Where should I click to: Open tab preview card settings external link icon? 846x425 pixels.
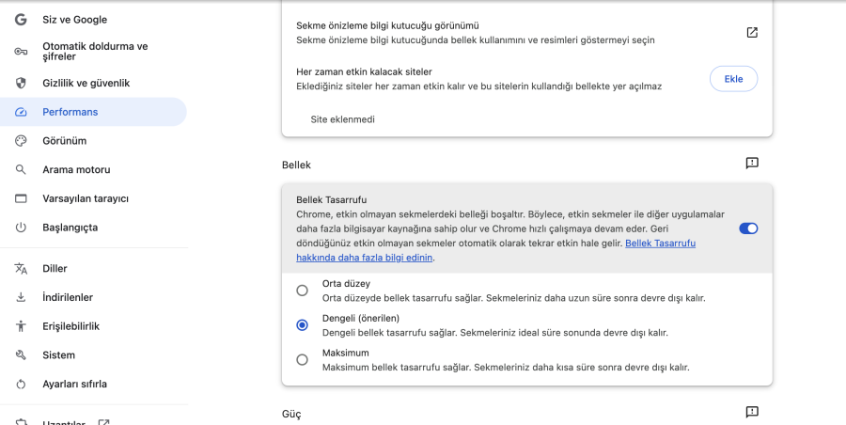[752, 33]
